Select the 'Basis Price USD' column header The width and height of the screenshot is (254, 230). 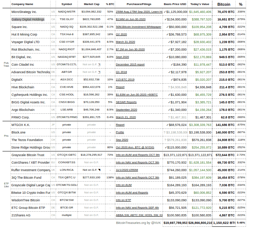(175, 4)
